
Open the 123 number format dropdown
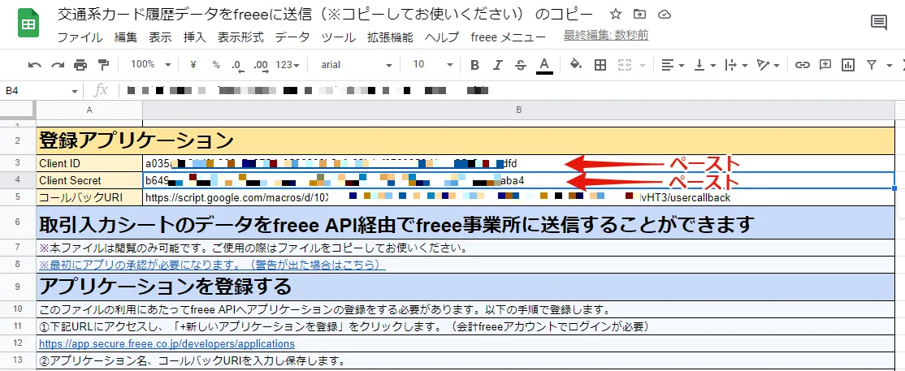[288, 65]
